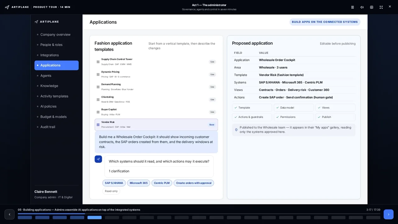
Task: Open People & roles section
Action: click(x=51, y=45)
